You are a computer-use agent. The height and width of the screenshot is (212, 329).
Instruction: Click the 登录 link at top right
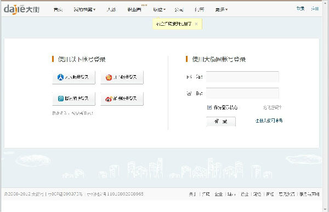[300, 9]
